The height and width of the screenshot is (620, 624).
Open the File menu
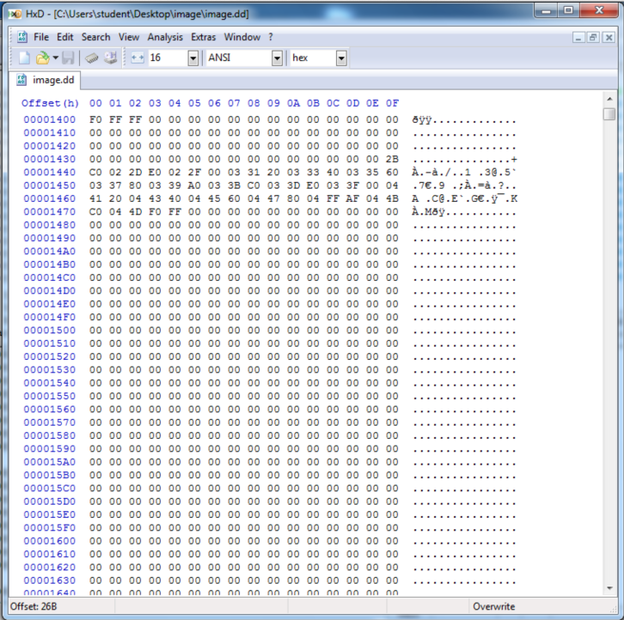(x=41, y=37)
